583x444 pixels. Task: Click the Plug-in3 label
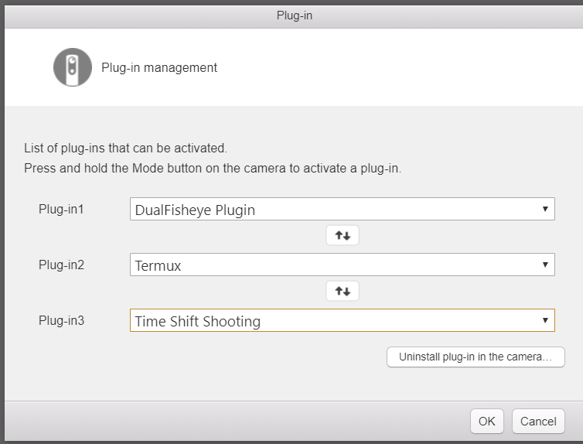tap(61, 320)
